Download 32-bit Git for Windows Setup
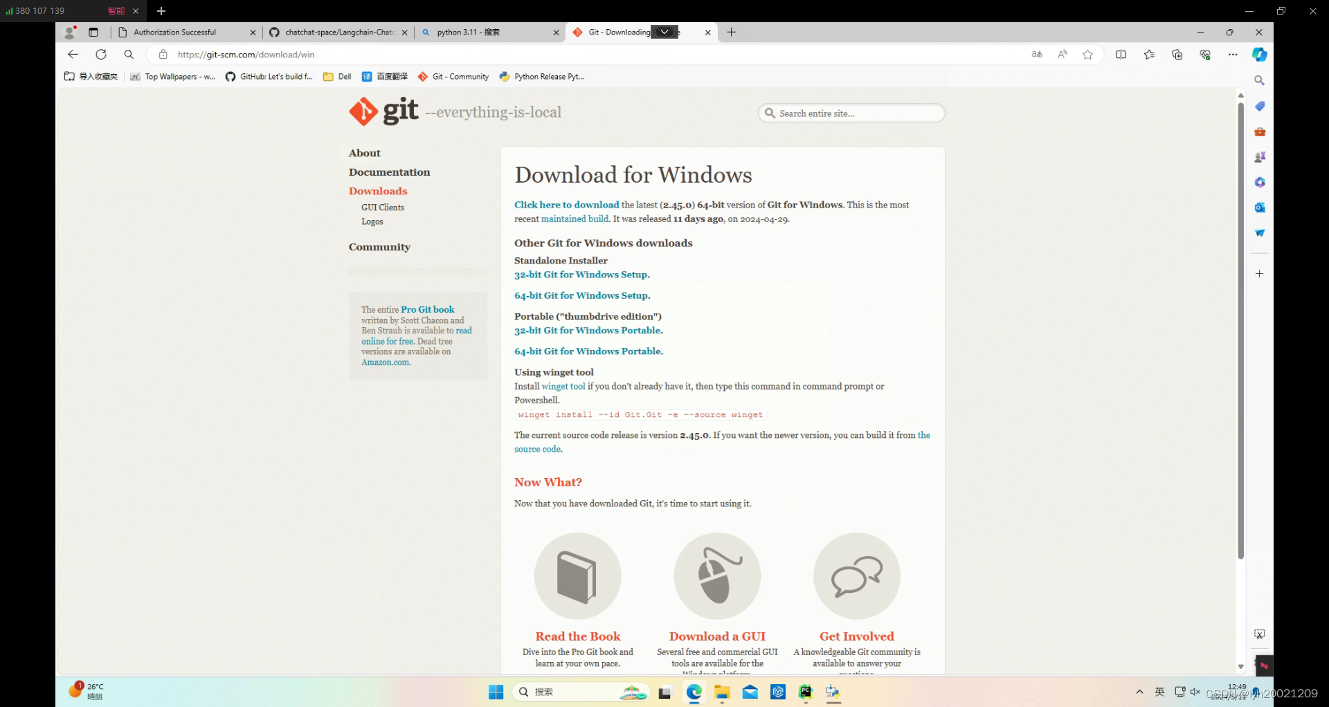 pyautogui.click(x=582, y=275)
